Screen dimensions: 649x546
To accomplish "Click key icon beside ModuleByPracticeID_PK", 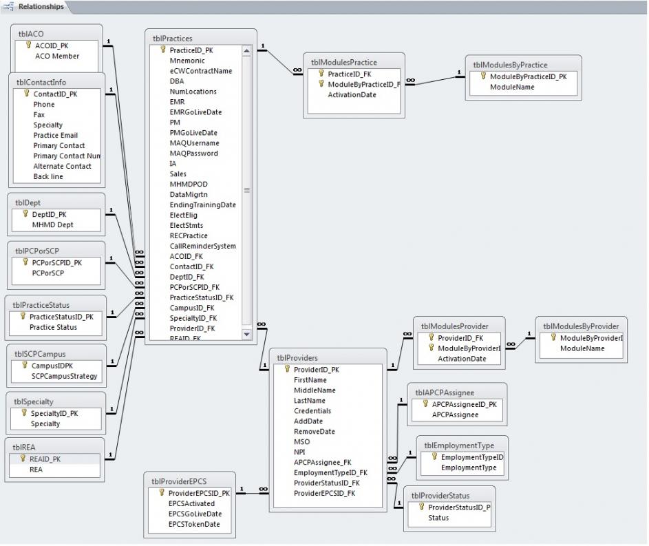I will (x=483, y=76).
